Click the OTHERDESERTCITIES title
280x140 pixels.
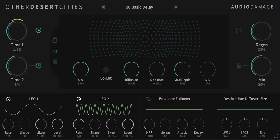pyautogui.click(x=44, y=7)
